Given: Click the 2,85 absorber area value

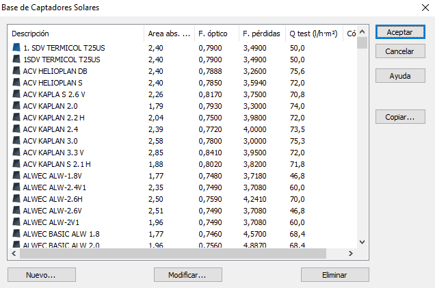Looking at the screenshot, I should click(x=156, y=153).
